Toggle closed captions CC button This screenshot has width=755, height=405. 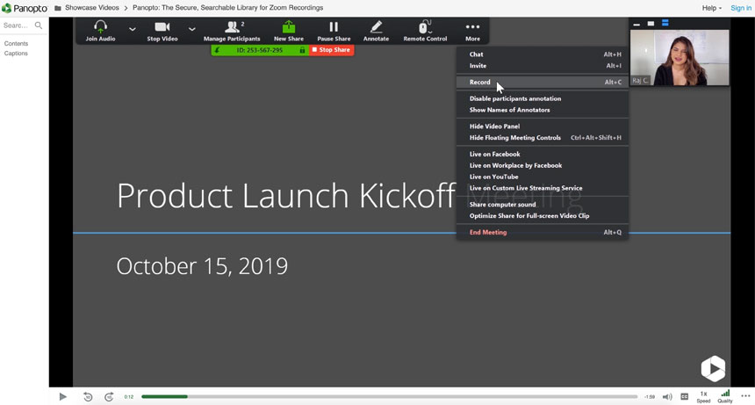coord(684,397)
